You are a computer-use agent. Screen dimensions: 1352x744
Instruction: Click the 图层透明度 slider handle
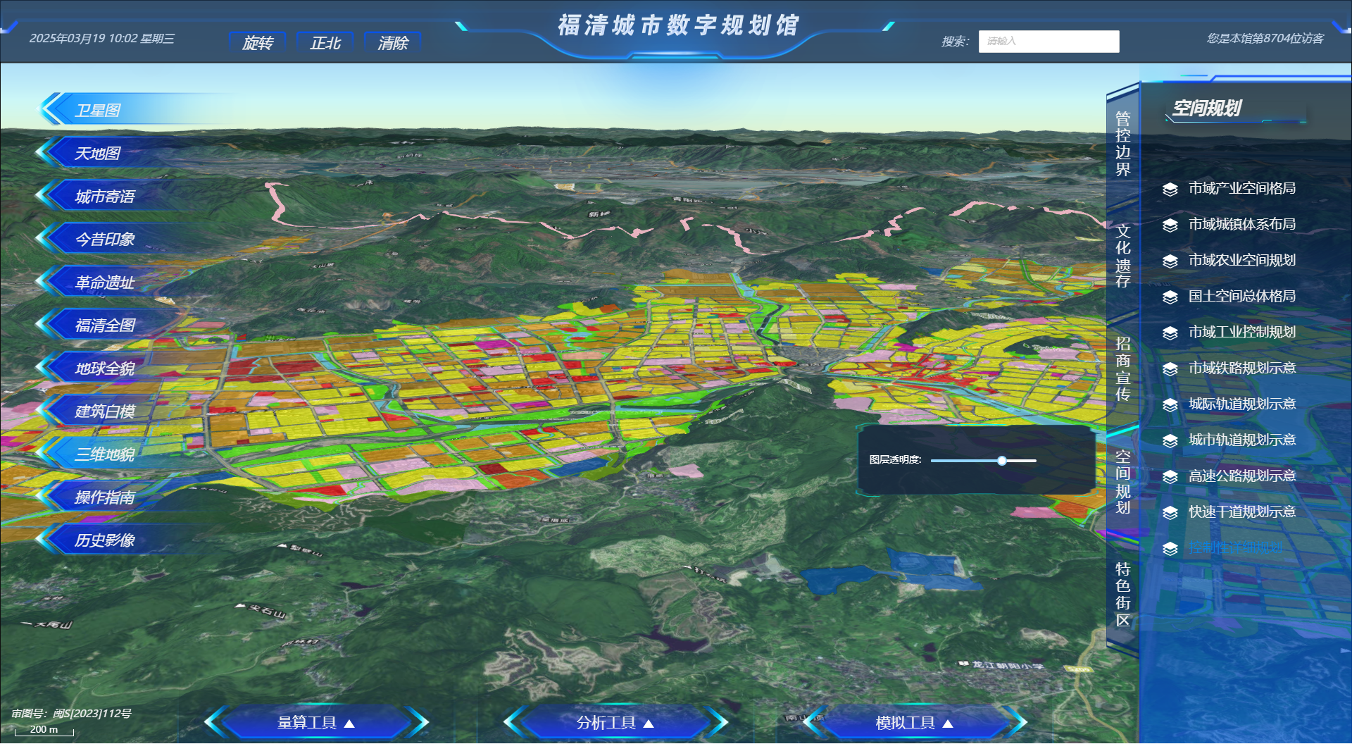[x=1001, y=461]
